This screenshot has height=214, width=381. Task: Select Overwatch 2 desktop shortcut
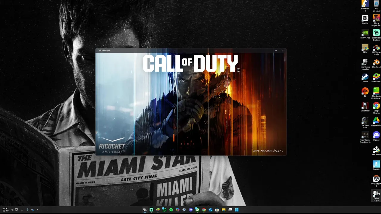[x=376, y=181]
